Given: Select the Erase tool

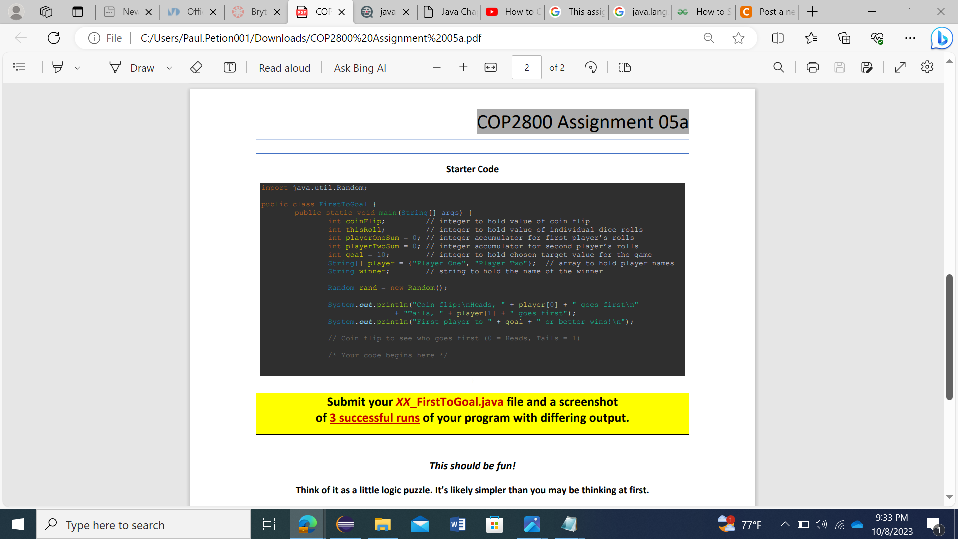Looking at the screenshot, I should (196, 67).
